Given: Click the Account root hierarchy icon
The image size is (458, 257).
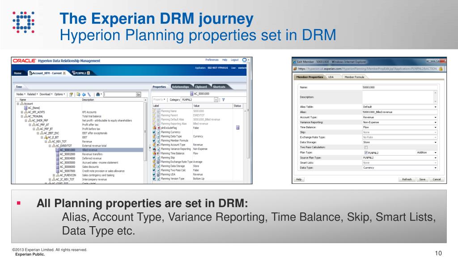Looking at the screenshot, I should coord(21,104).
